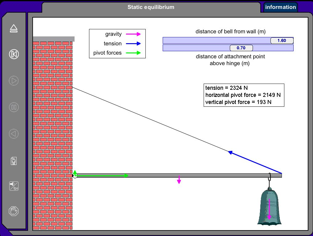Click the tension readout box
313x236 pixels.
pyautogui.click(x=244, y=95)
